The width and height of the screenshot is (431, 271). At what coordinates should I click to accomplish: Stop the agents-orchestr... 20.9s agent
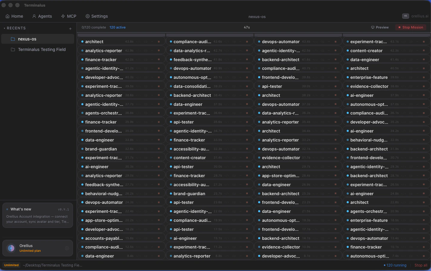[x=424, y=211]
